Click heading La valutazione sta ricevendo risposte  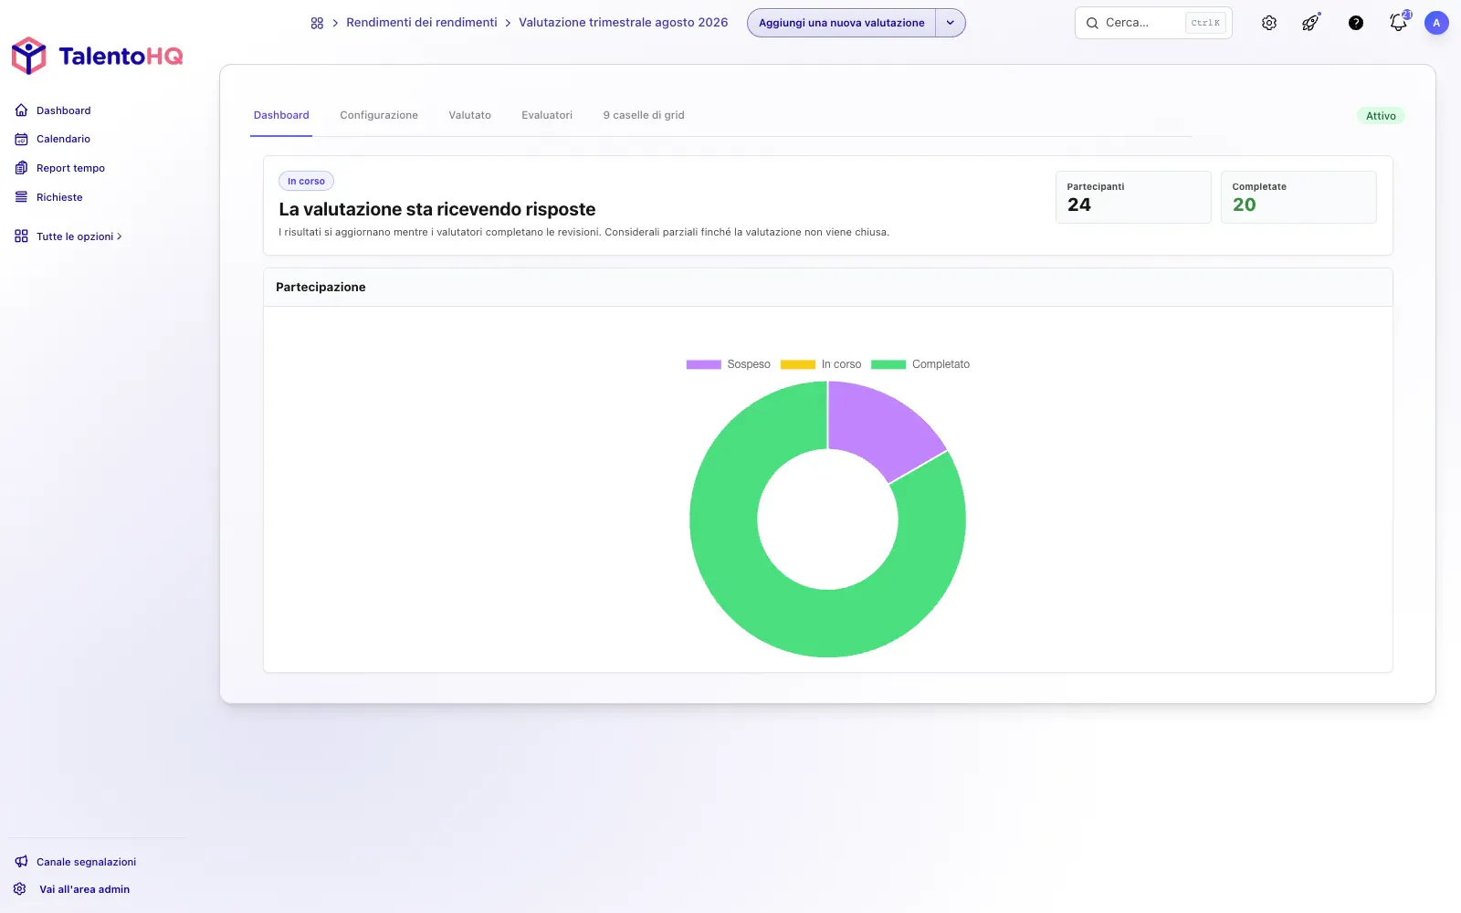pyautogui.click(x=437, y=209)
